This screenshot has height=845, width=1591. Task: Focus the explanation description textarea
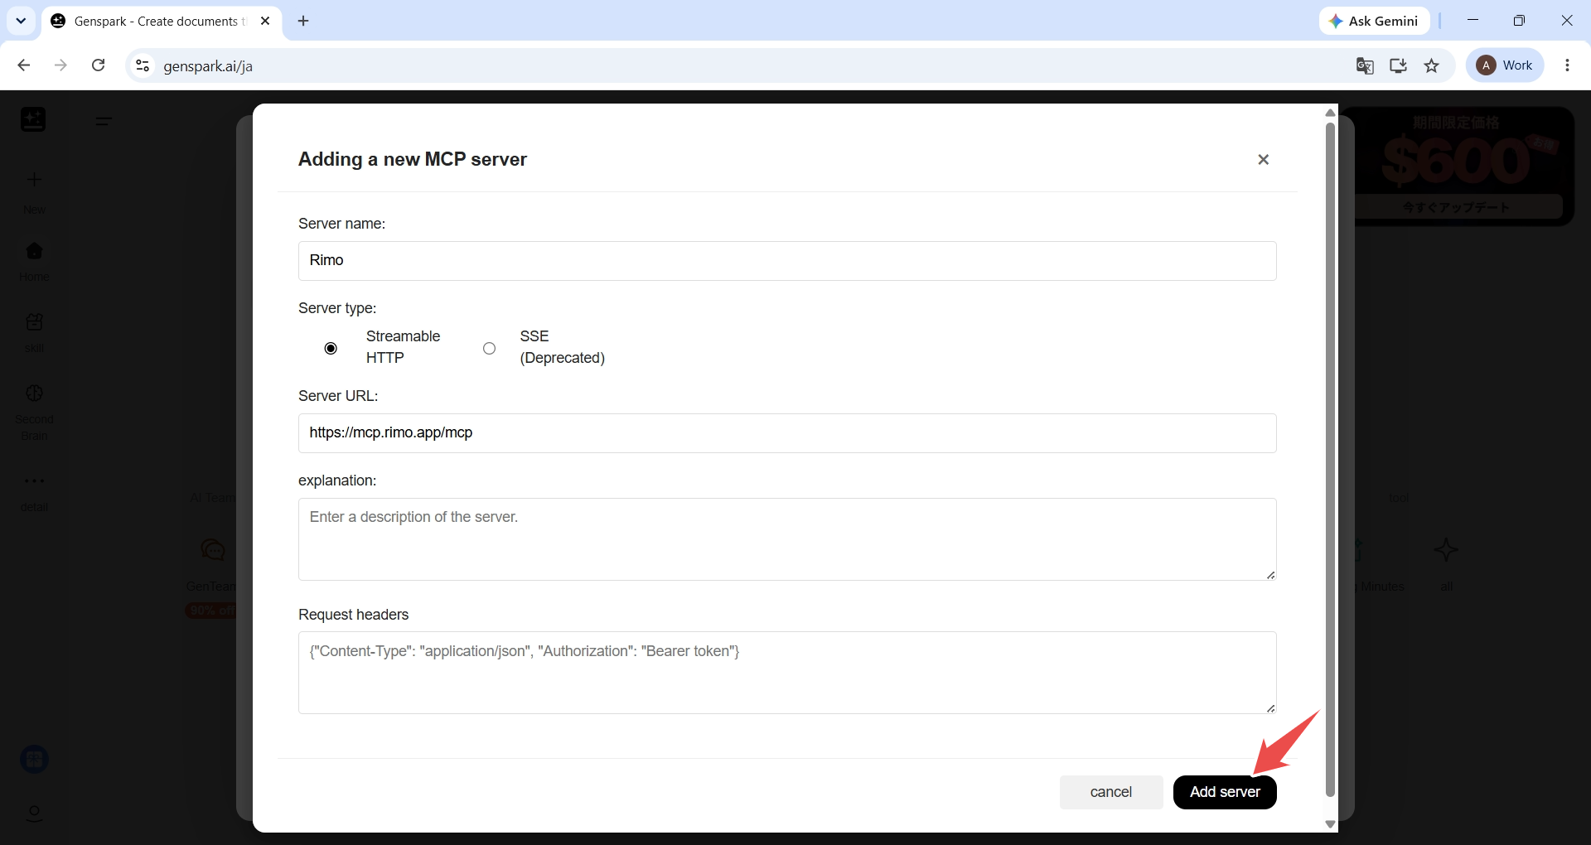[x=787, y=539]
